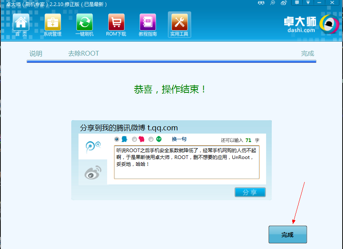343x249 pixels.
Task: Click the Tencent Weibo icon in title bar
Action: [x=273, y=3]
